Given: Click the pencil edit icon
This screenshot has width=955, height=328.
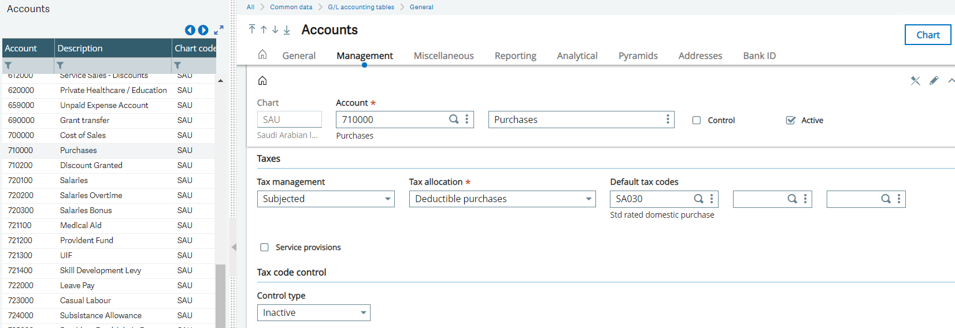Looking at the screenshot, I should point(934,81).
